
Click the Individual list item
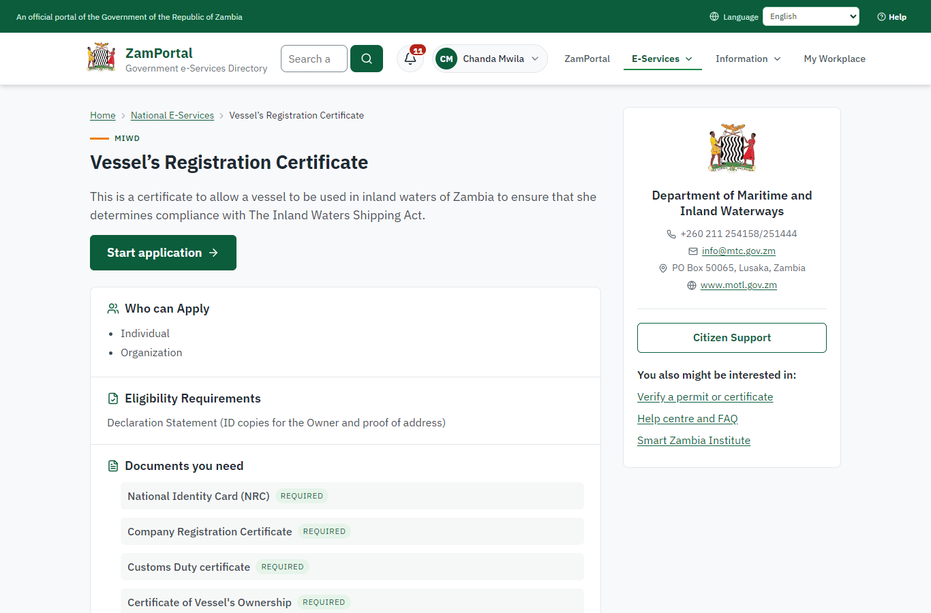pyautogui.click(x=145, y=333)
